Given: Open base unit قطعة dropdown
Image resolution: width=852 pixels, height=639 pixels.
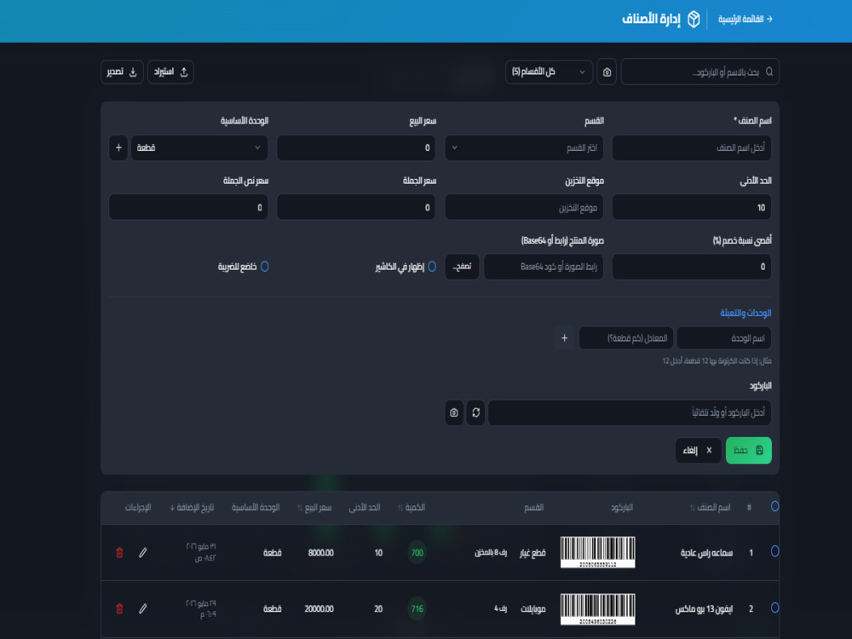Looking at the screenshot, I should tap(199, 147).
